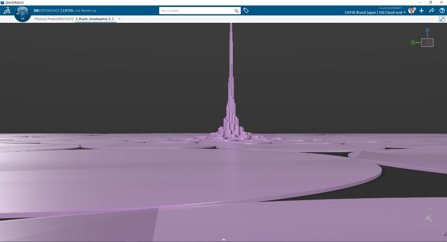Viewport: 447px width, 242px height.
Task: Select the 3D west compass quadrant
Action: point(17,13)
